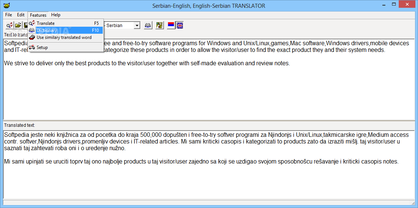418x208 pixels.
Task: Click the toolbar icon between the book and the flags
Action: pyautogui.click(x=159, y=25)
